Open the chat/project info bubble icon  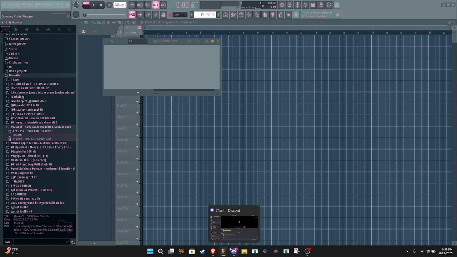[x=329, y=5]
